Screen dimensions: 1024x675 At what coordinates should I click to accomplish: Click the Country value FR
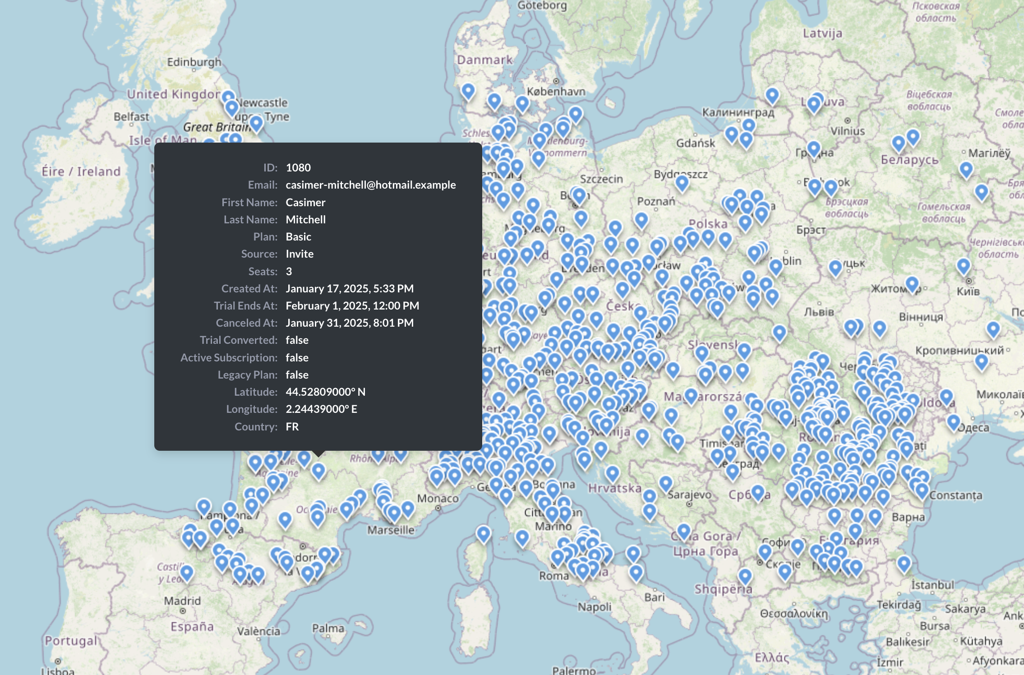point(292,426)
